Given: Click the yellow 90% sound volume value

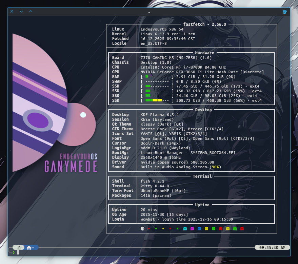Looking at the screenshot, I should click(x=215, y=167).
